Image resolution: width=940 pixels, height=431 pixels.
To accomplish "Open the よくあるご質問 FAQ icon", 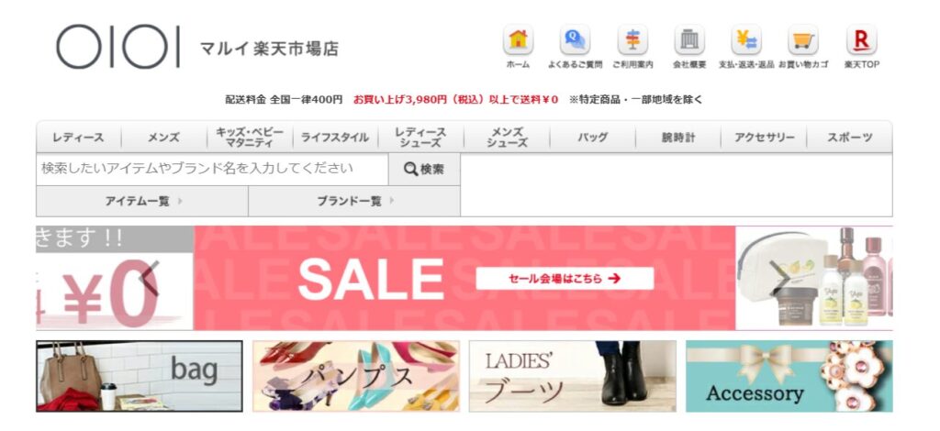I will pyautogui.click(x=575, y=40).
